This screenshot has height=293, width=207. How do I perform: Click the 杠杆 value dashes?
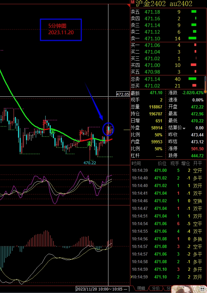pyautogui.click(x=159, y=156)
